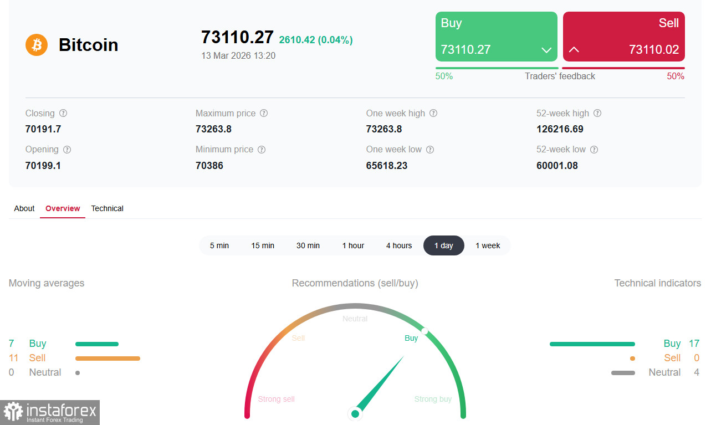Click the 52-week low question mark icon

(594, 149)
